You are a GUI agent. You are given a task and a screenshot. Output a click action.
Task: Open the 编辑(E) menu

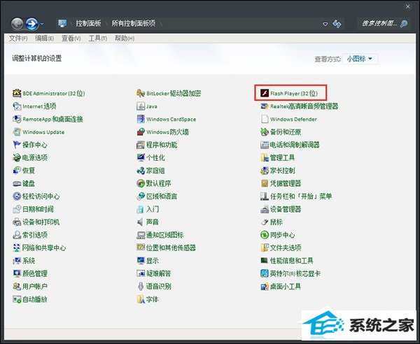point(44,38)
